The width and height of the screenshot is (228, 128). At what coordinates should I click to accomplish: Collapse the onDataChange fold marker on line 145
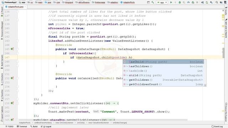(x=17, y=49)
